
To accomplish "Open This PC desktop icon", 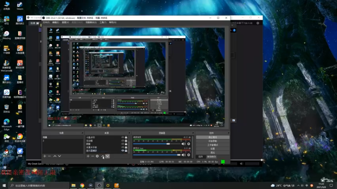I will tap(6, 6).
